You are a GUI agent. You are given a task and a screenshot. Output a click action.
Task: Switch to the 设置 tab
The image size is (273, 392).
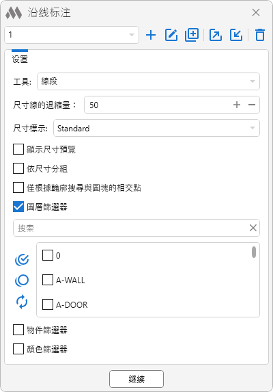click(x=20, y=60)
